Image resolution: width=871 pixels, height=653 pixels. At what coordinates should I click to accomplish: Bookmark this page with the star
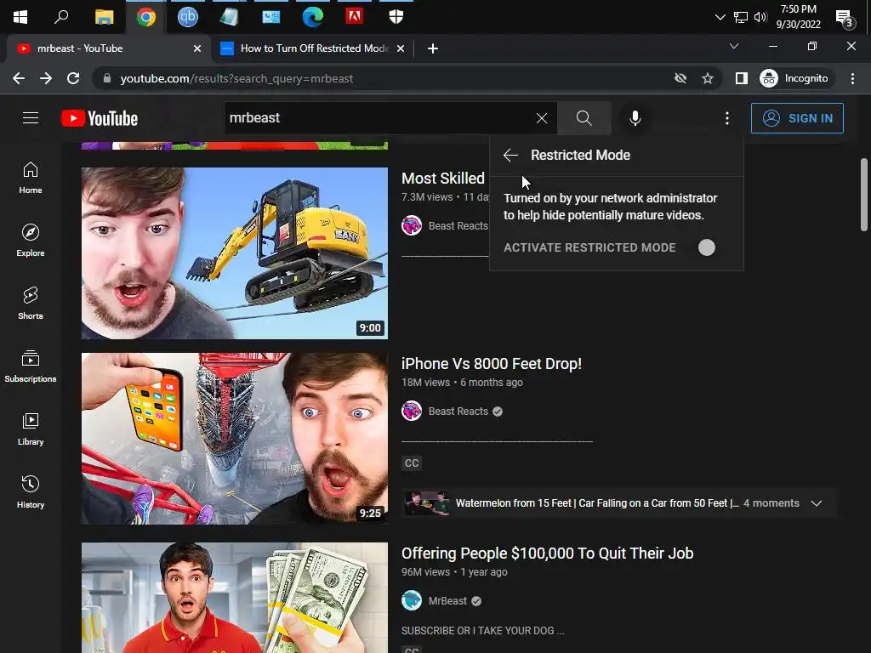point(707,78)
